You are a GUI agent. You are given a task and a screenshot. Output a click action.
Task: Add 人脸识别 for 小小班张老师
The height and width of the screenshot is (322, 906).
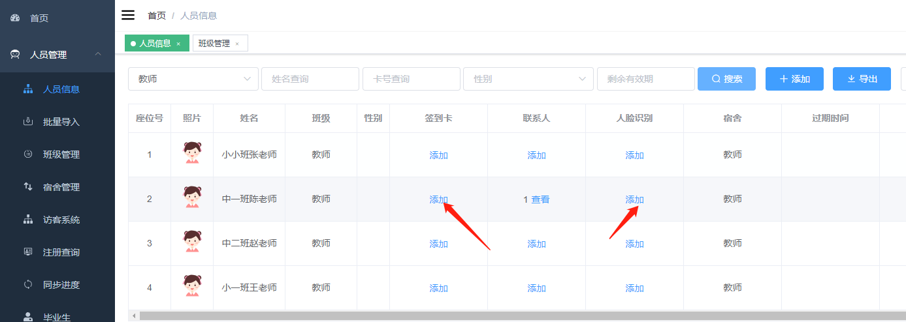635,155
